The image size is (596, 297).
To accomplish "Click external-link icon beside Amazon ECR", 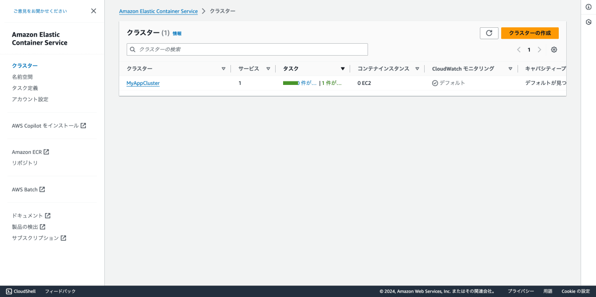I will [46, 152].
